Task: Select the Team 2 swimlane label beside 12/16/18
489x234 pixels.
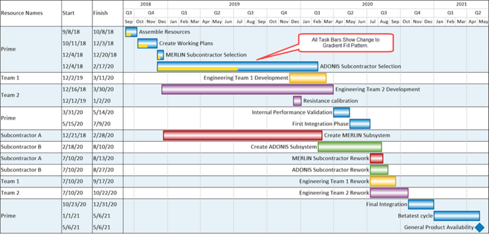Action: [10, 95]
